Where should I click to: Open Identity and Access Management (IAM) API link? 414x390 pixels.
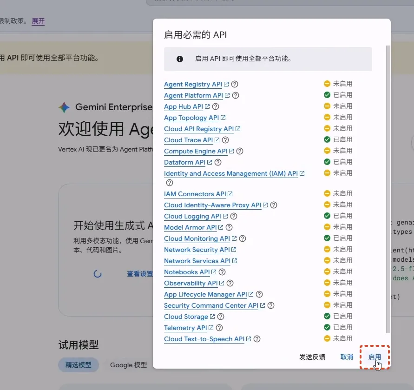[231, 173]
